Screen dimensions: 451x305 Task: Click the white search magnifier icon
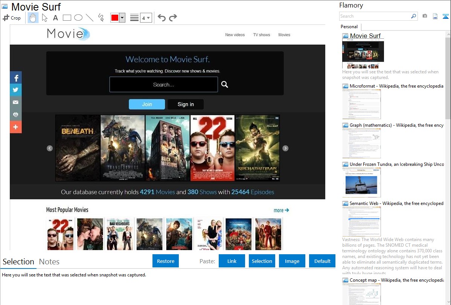click(x=225, y=84)
